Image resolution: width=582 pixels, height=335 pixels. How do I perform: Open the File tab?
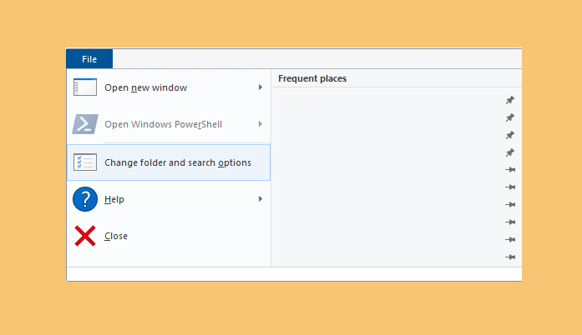[89, 59]
